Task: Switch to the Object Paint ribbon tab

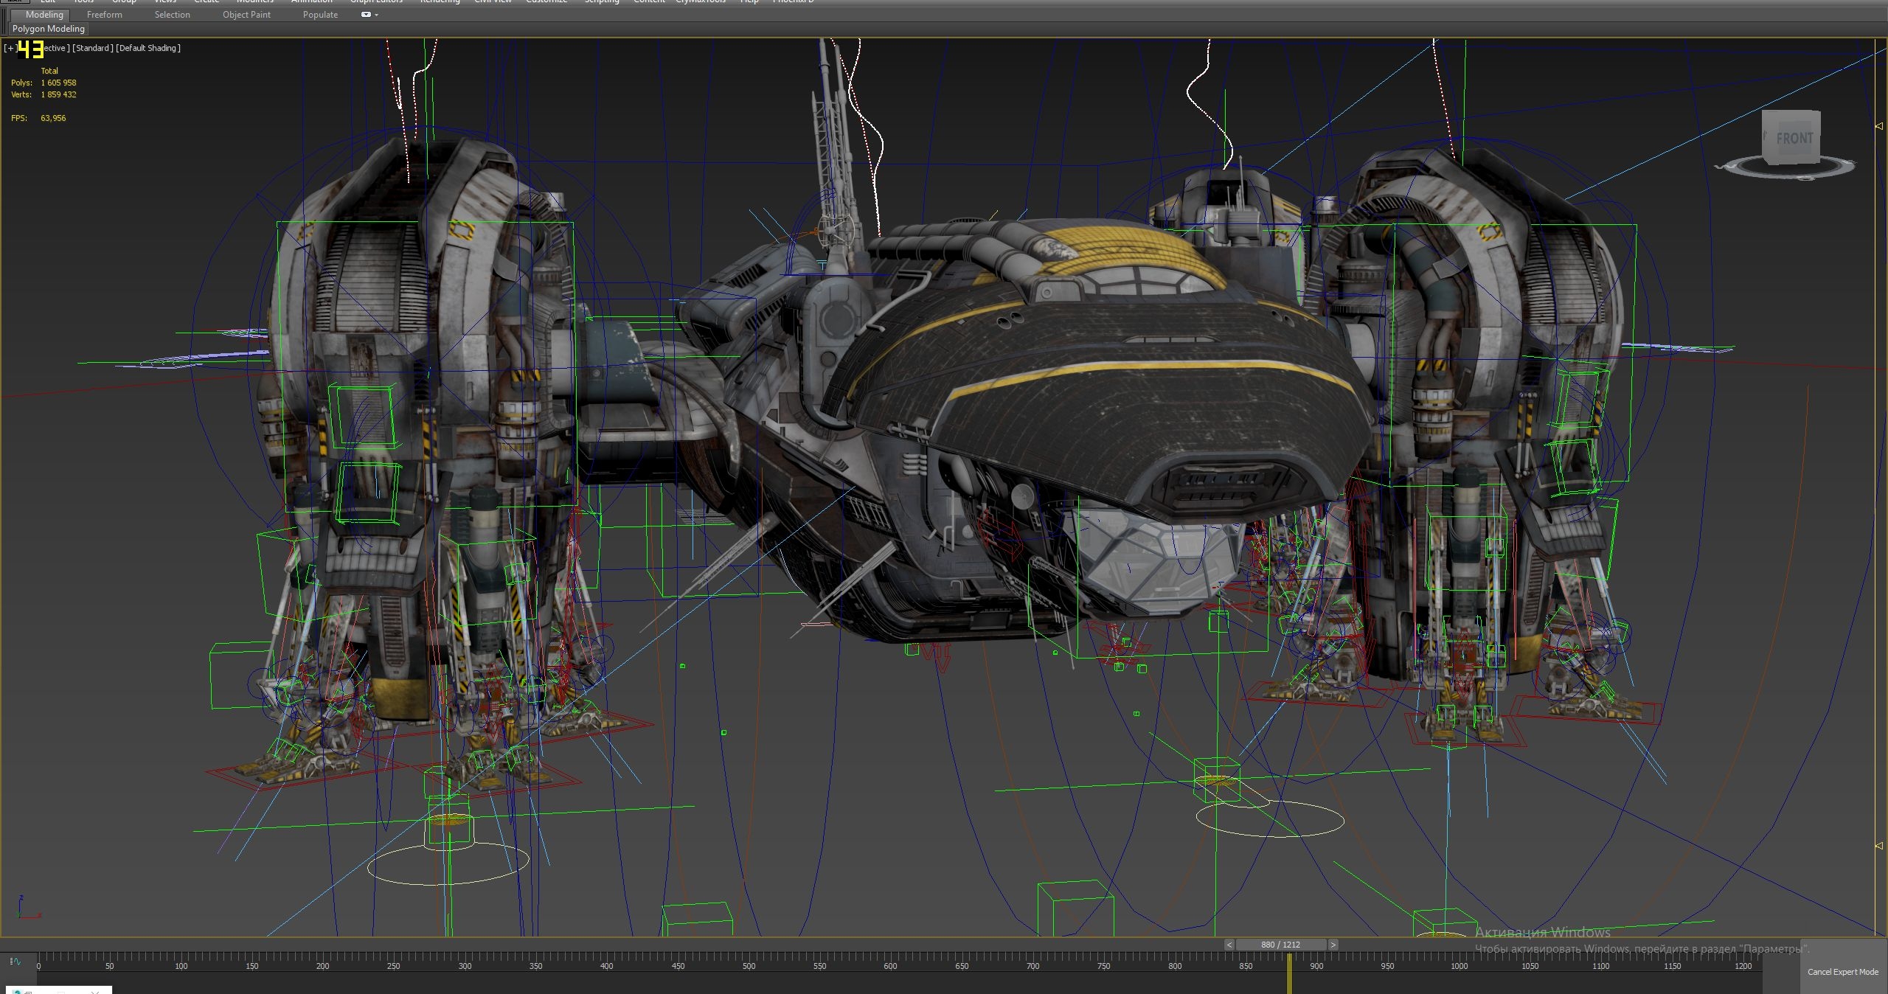Action: coord(246,14)
